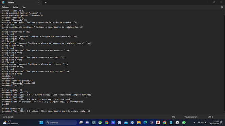The image size is (225, 126).
Task: Open WhatsApp on the taskbar
Action: point(184,123)
